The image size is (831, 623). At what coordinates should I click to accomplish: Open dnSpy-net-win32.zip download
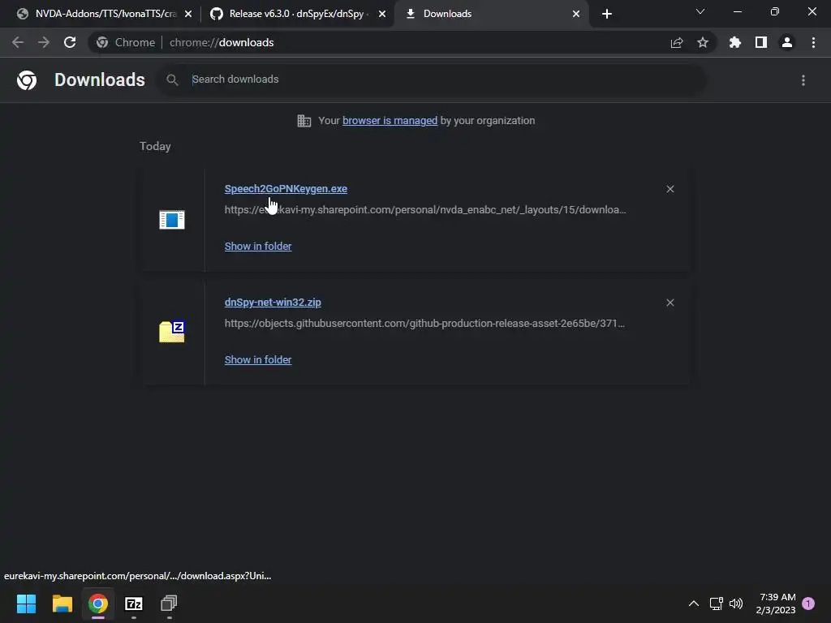pos(273,303)
